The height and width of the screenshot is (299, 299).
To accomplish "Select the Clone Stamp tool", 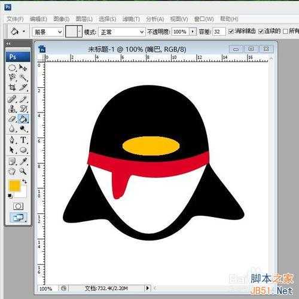I will point(12,109).
